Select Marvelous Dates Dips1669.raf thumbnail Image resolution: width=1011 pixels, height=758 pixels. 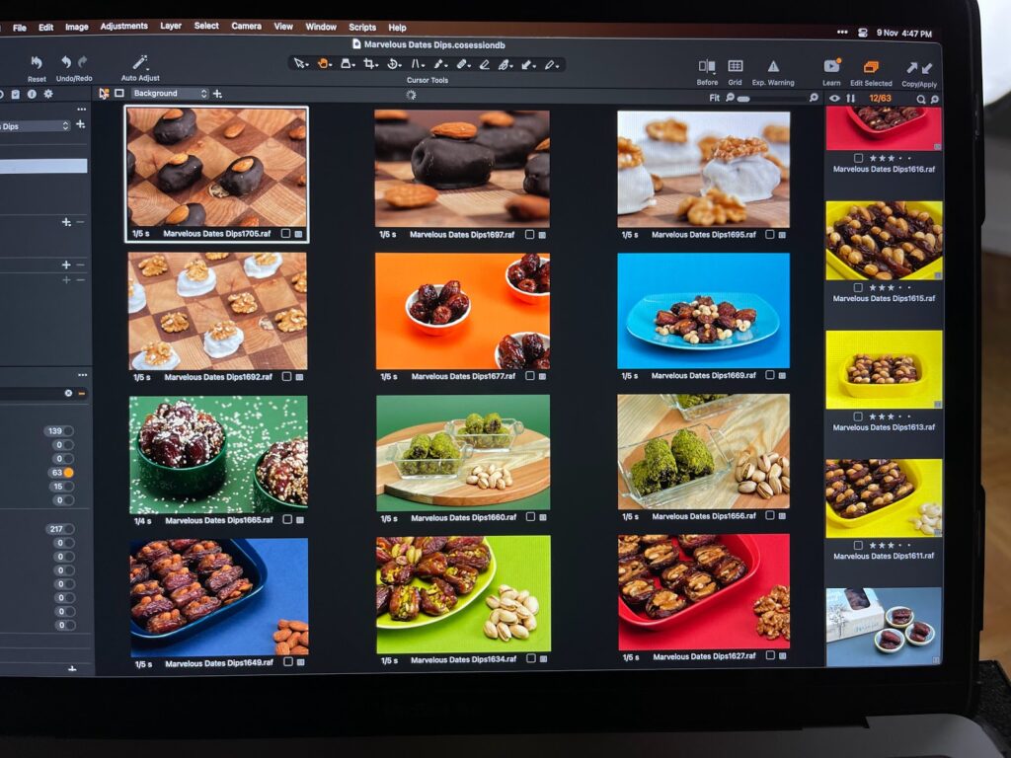click(703, 310)
